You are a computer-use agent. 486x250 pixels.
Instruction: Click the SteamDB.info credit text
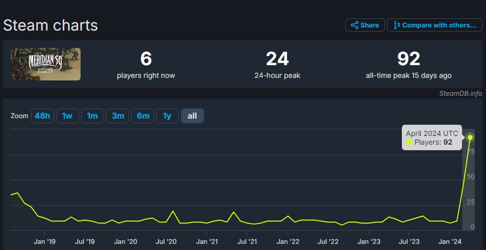click(x=461, y=94)
